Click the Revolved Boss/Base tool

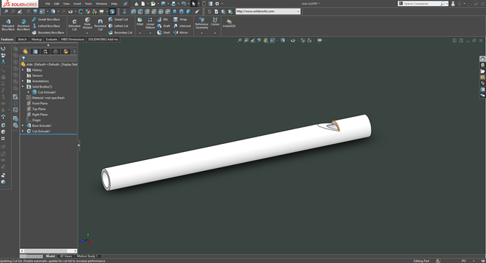tap(23, 24)
